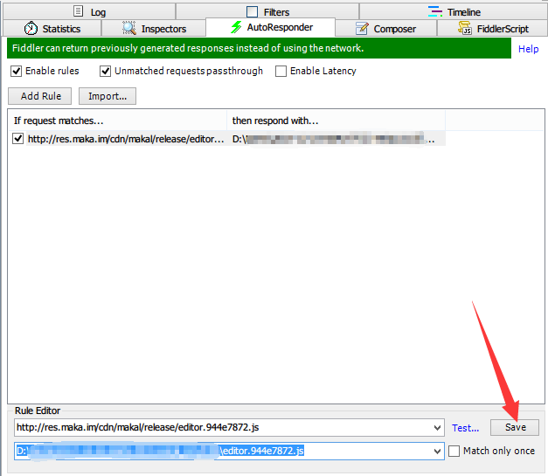Click the Test... link
Screen dimensions: 548x476
coord(465,428)
